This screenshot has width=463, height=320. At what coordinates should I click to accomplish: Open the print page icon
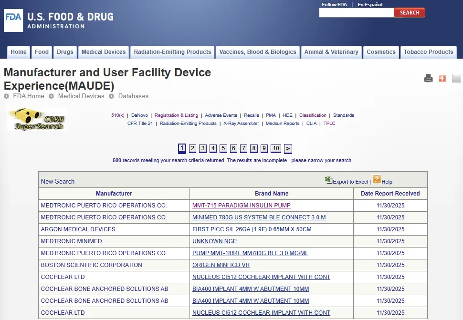[428, 78]
